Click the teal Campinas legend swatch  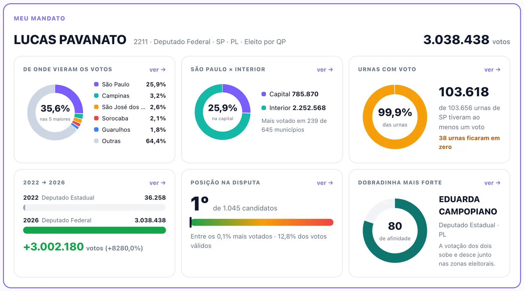pos(96,96)
